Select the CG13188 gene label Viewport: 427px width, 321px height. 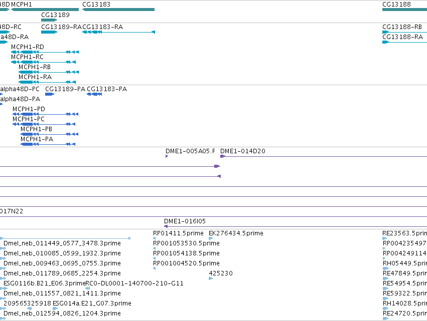pos(396,5)
